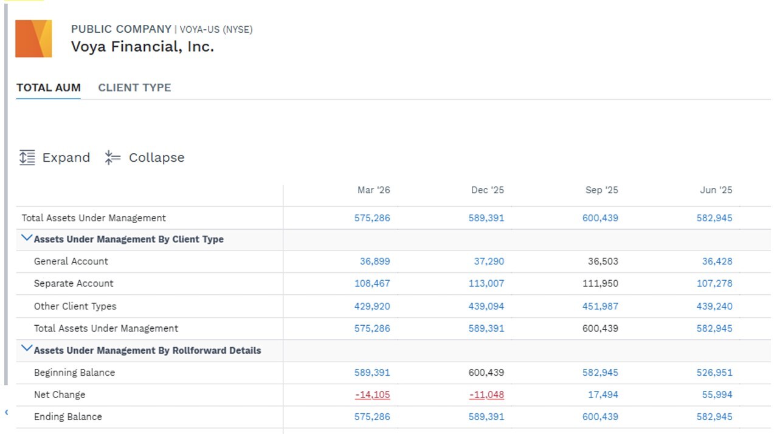Image resolution: width=777 pixels, height=434 pixels.
Task: Click the Expand rows icon
Action: [x=27, y=157]
